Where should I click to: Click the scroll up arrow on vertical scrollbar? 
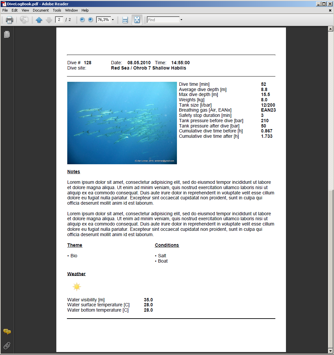330,29
